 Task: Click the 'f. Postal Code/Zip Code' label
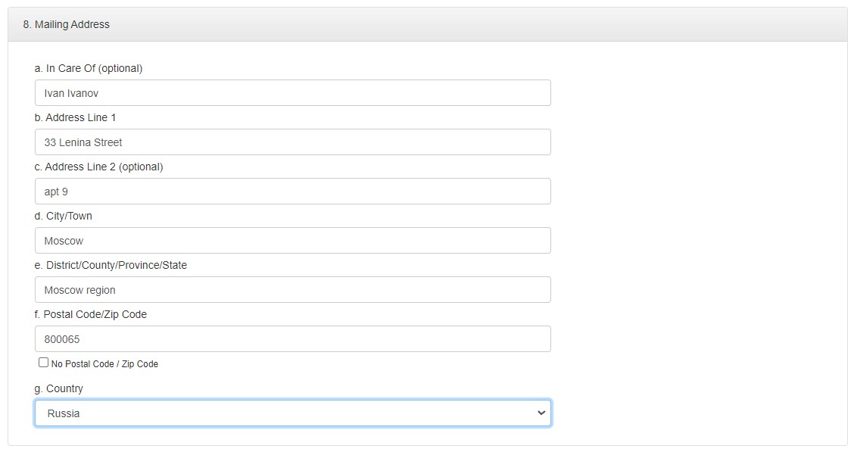(90, 314)
